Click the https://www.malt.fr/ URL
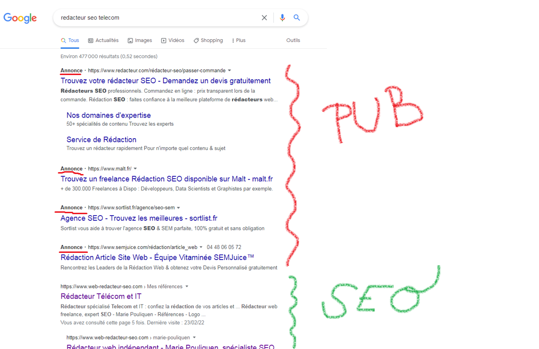Image resolution: width=539 pixels, height=349 pixels. point(109,168)
